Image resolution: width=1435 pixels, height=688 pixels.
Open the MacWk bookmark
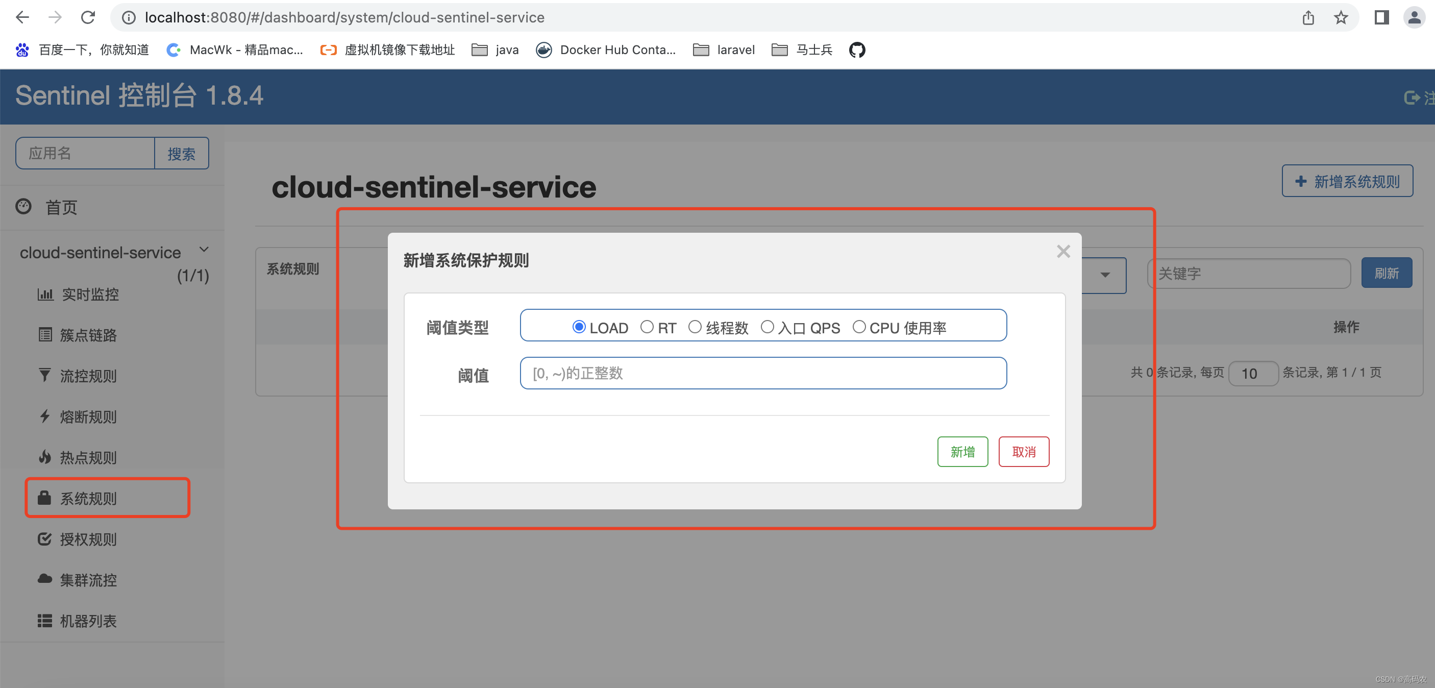235,50
